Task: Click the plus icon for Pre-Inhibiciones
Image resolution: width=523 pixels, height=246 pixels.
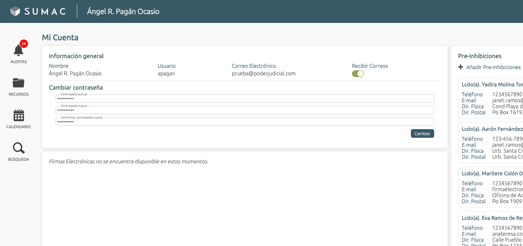Action: pyautogui.click(x=460, y=67)
